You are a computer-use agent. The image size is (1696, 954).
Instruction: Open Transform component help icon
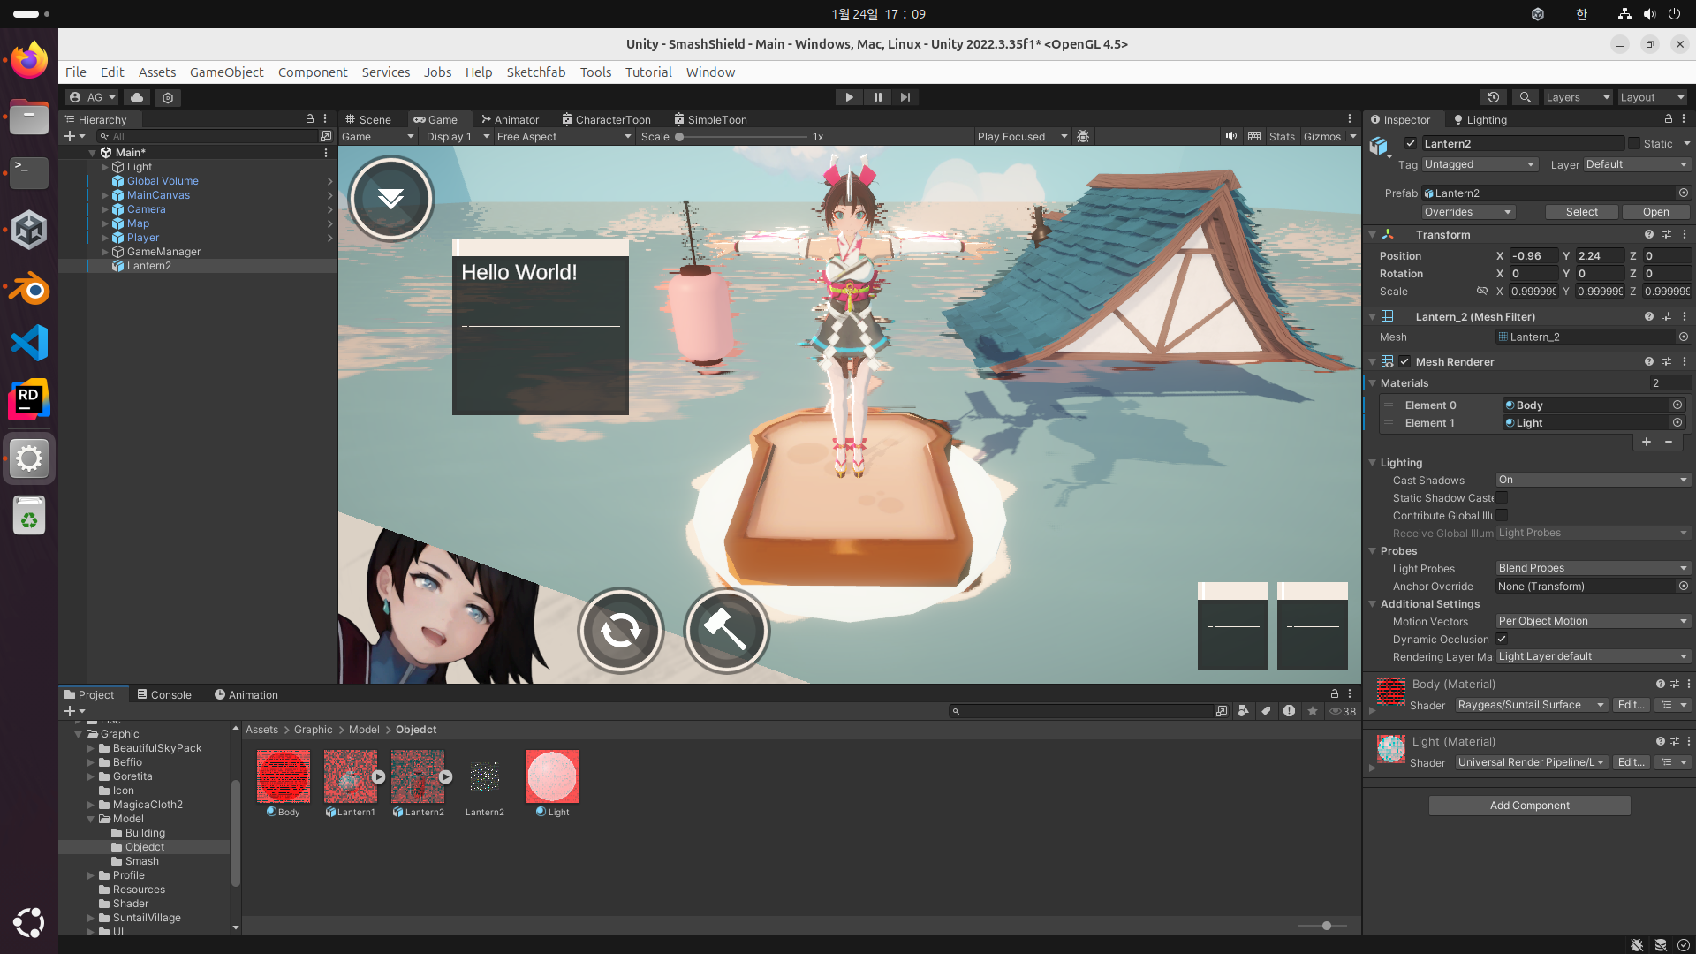(x=1648, y=234)
